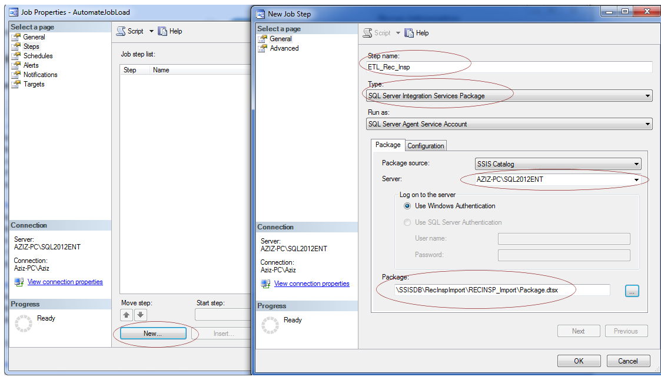Screen dimensions: 661x380
Task: Click the move step up arrow
Action: 126,315
